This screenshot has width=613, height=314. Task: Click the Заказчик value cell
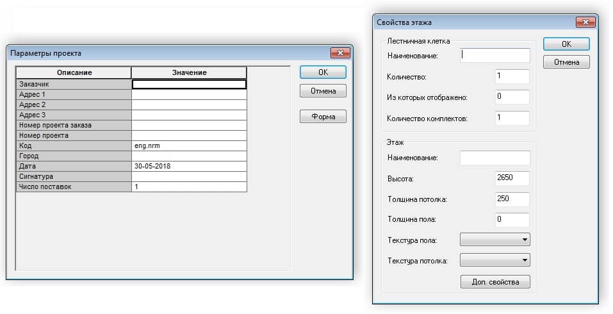189,84
